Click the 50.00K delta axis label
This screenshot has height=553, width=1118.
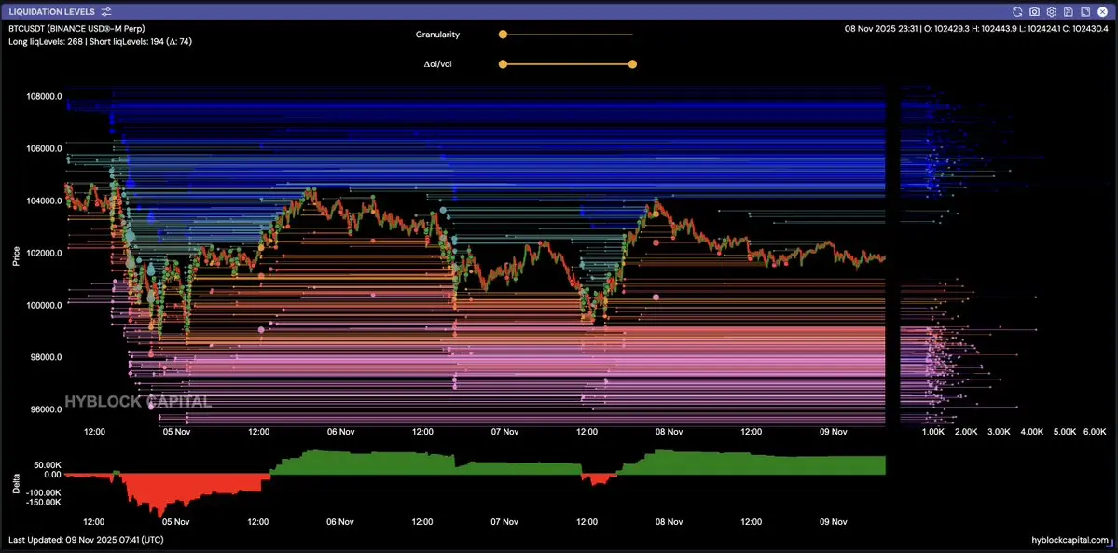tap(48, 464)
